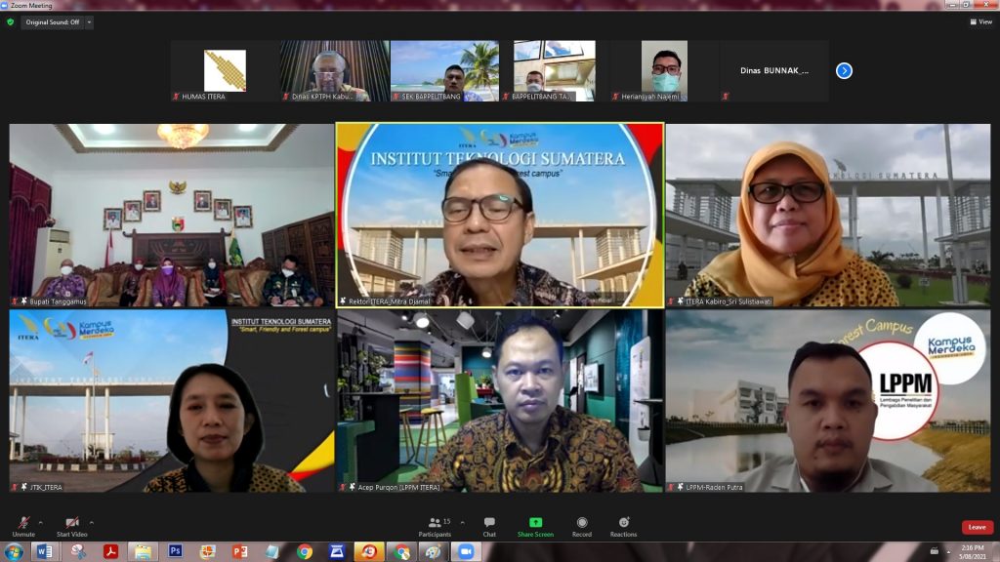
Task: Click the muted mic icon on HUMAS ITERA
Action: [176, 97]
